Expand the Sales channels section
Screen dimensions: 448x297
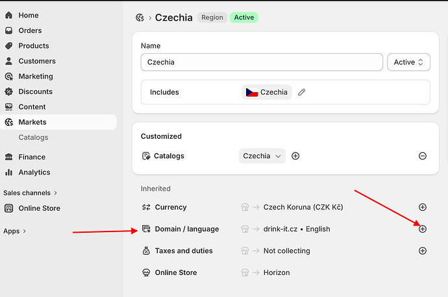(x=31, y=193)
